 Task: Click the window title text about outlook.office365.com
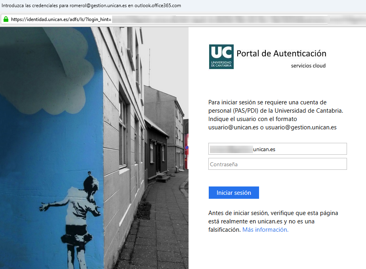coord(91,6)
